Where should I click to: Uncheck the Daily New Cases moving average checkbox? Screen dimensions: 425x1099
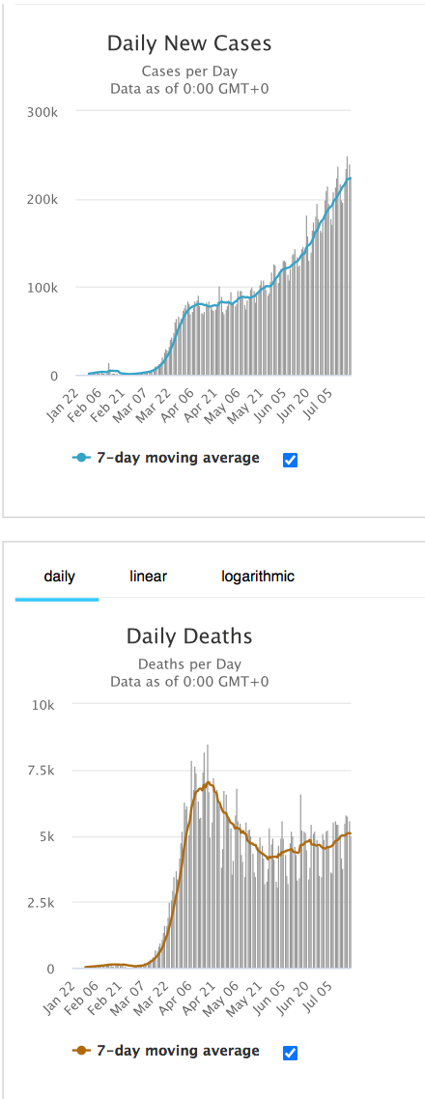pos(290,460)
